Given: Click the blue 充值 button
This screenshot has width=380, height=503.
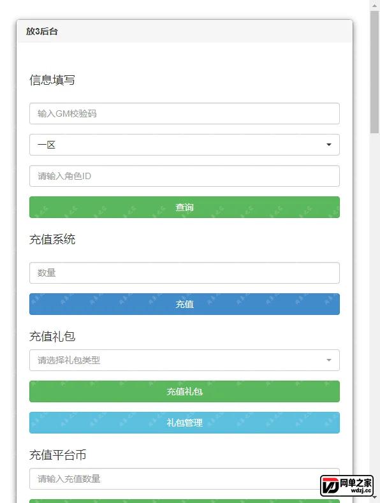Looking at the screenshot, I should (x=184, y=304).
